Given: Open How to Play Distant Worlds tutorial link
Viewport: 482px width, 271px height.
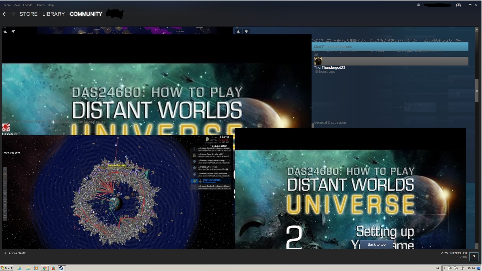Looking at the screenshot, I should pyautogui.click(x=54, y=121).
